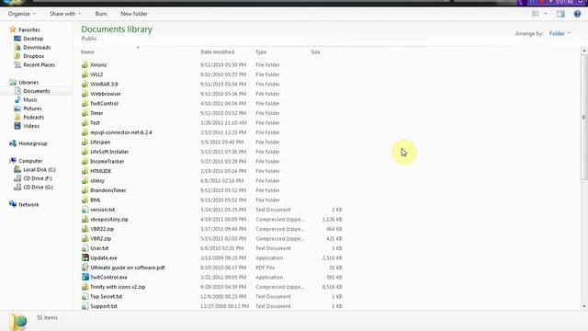Select the vbrepository.zip archive icon
This screenshot has height=331, width=588.
pos(85,219)
